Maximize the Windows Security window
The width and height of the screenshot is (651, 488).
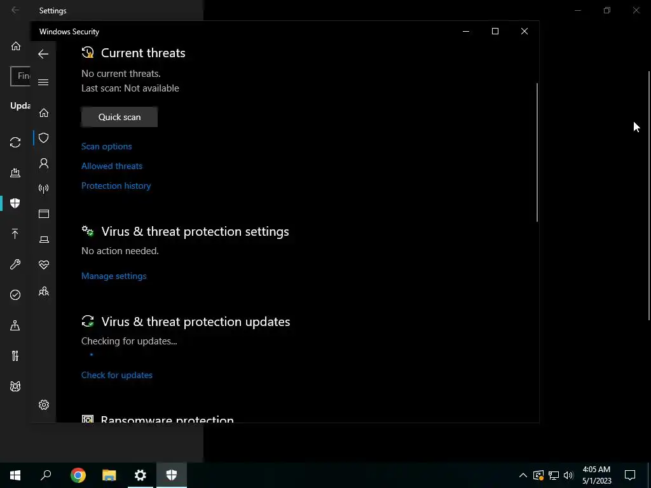[x=495, y=32]
